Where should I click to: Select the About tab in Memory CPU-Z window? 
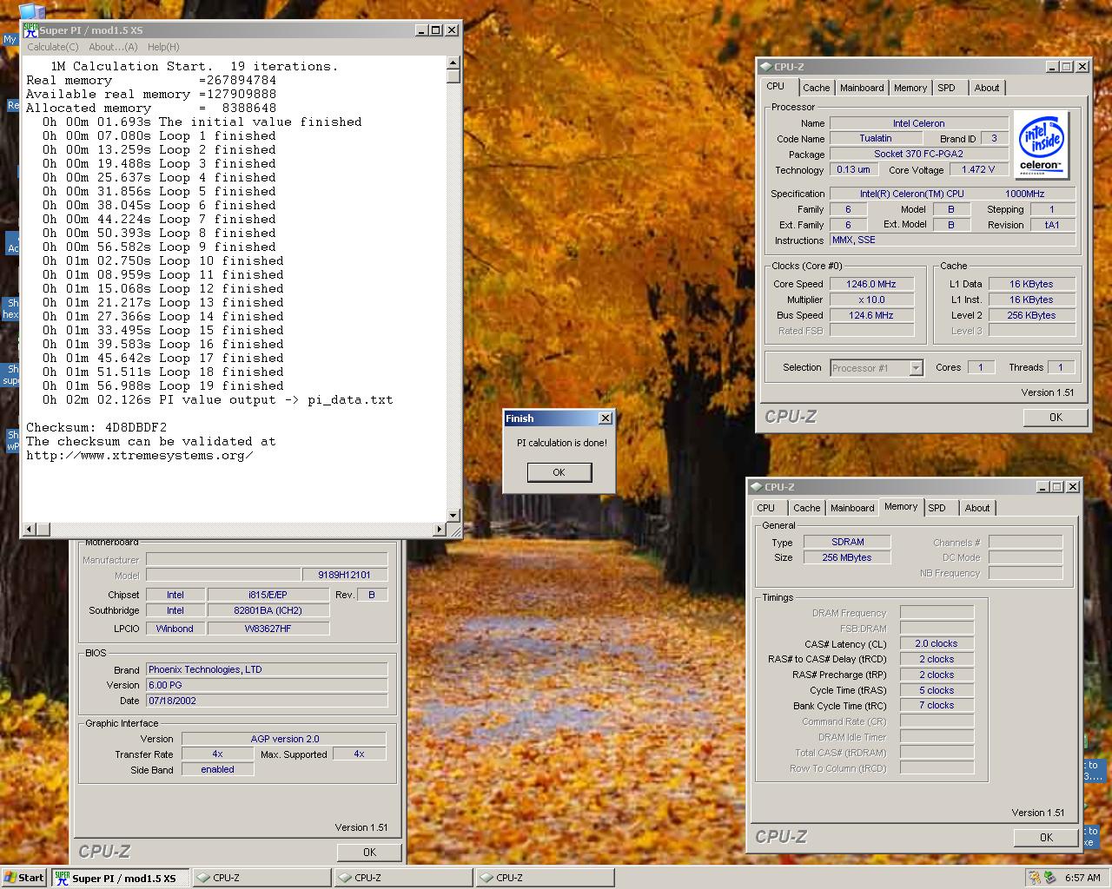[x=977, y=508]
